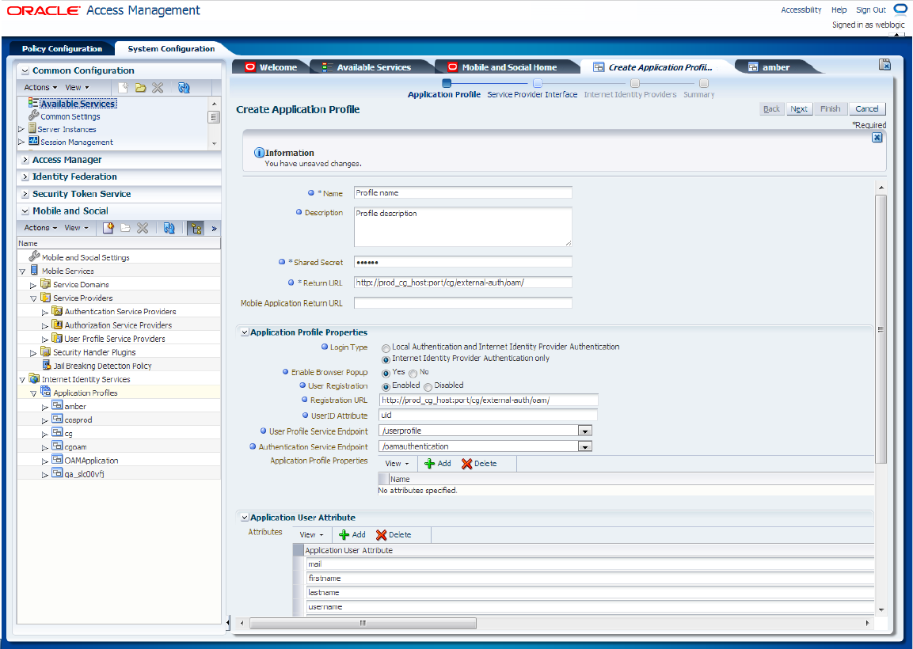Open the Help link
913x649 pixels.
pos(839,10)
